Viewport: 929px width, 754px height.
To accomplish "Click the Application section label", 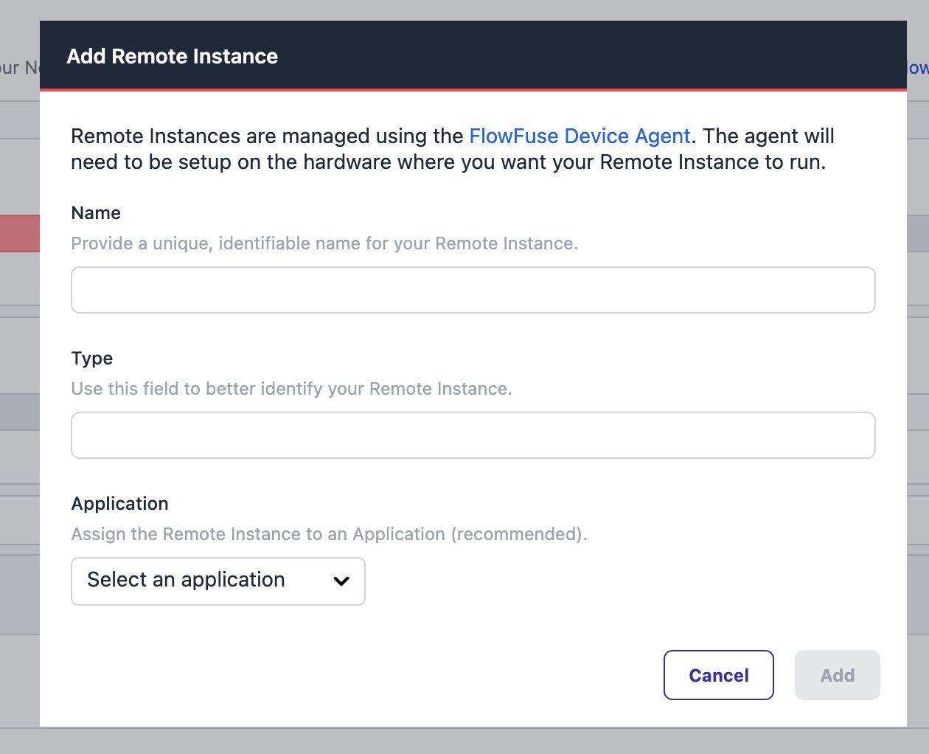I will 119,503.
